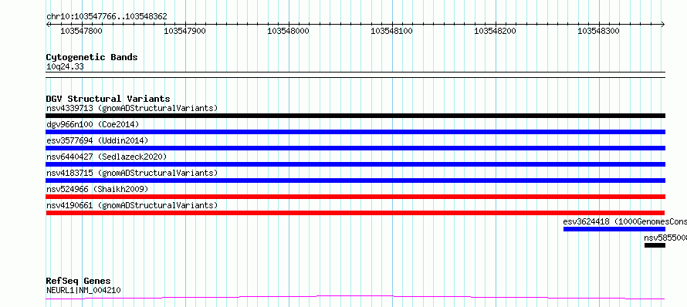The height and width of the screenshot is (307, 687).
Task: Click the small black bar of nsv585500
Action: (x=655, y=245)
